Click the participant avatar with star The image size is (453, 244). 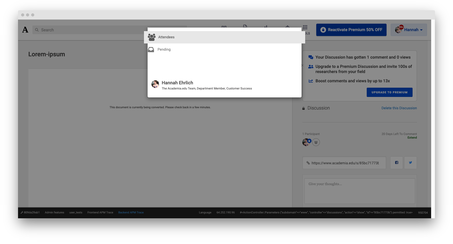(306, 142)
